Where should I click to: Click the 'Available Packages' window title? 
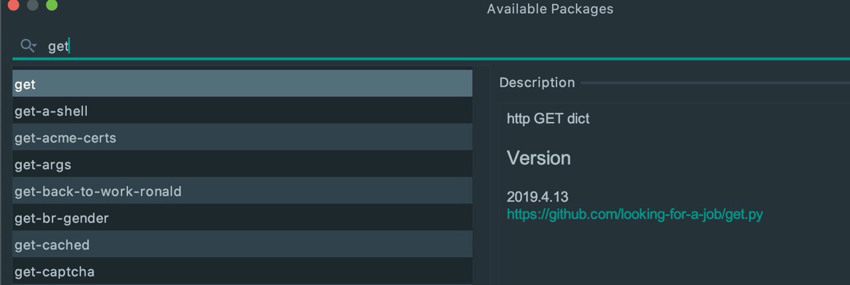pos(550,9)
